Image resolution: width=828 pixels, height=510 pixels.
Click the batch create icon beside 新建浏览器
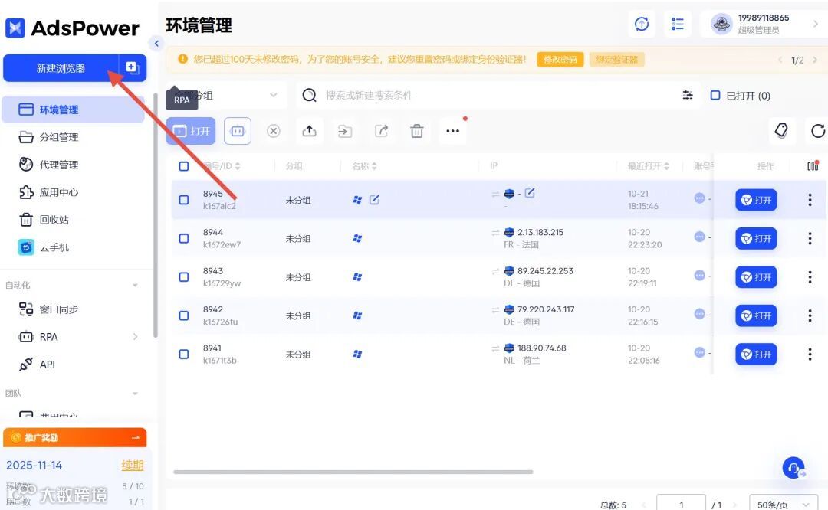coord(132,67)
